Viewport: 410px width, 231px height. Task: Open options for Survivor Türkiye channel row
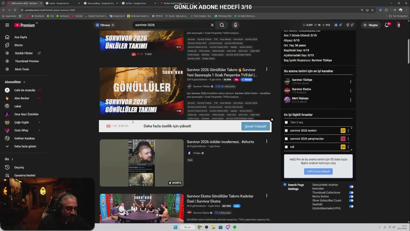(x=350, y=81)
